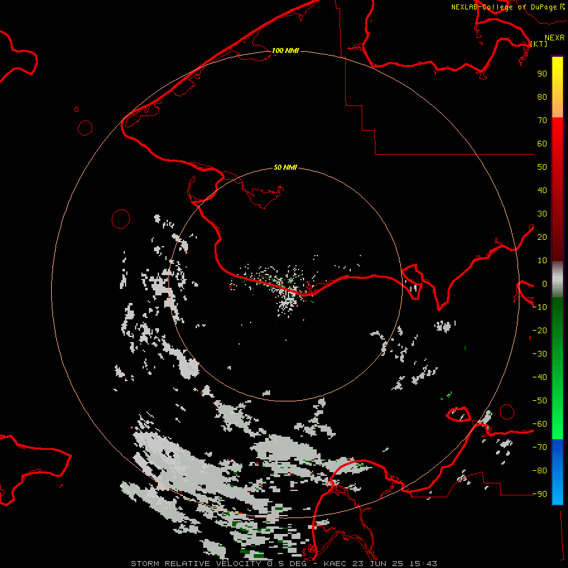This screenshot has width=568, height=568.
Task: Click the "-30" value on the velocity scale
Action: click(x=540, y=354)
